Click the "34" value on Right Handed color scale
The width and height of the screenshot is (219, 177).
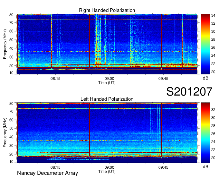[x=213, y=15]
